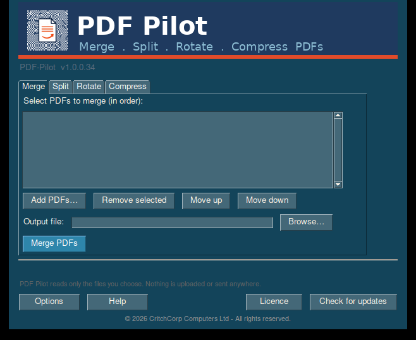The width and height of the screenshot is (416, 340).
Task: Switch to the Merge tab
Action: (x=34, y=87)
